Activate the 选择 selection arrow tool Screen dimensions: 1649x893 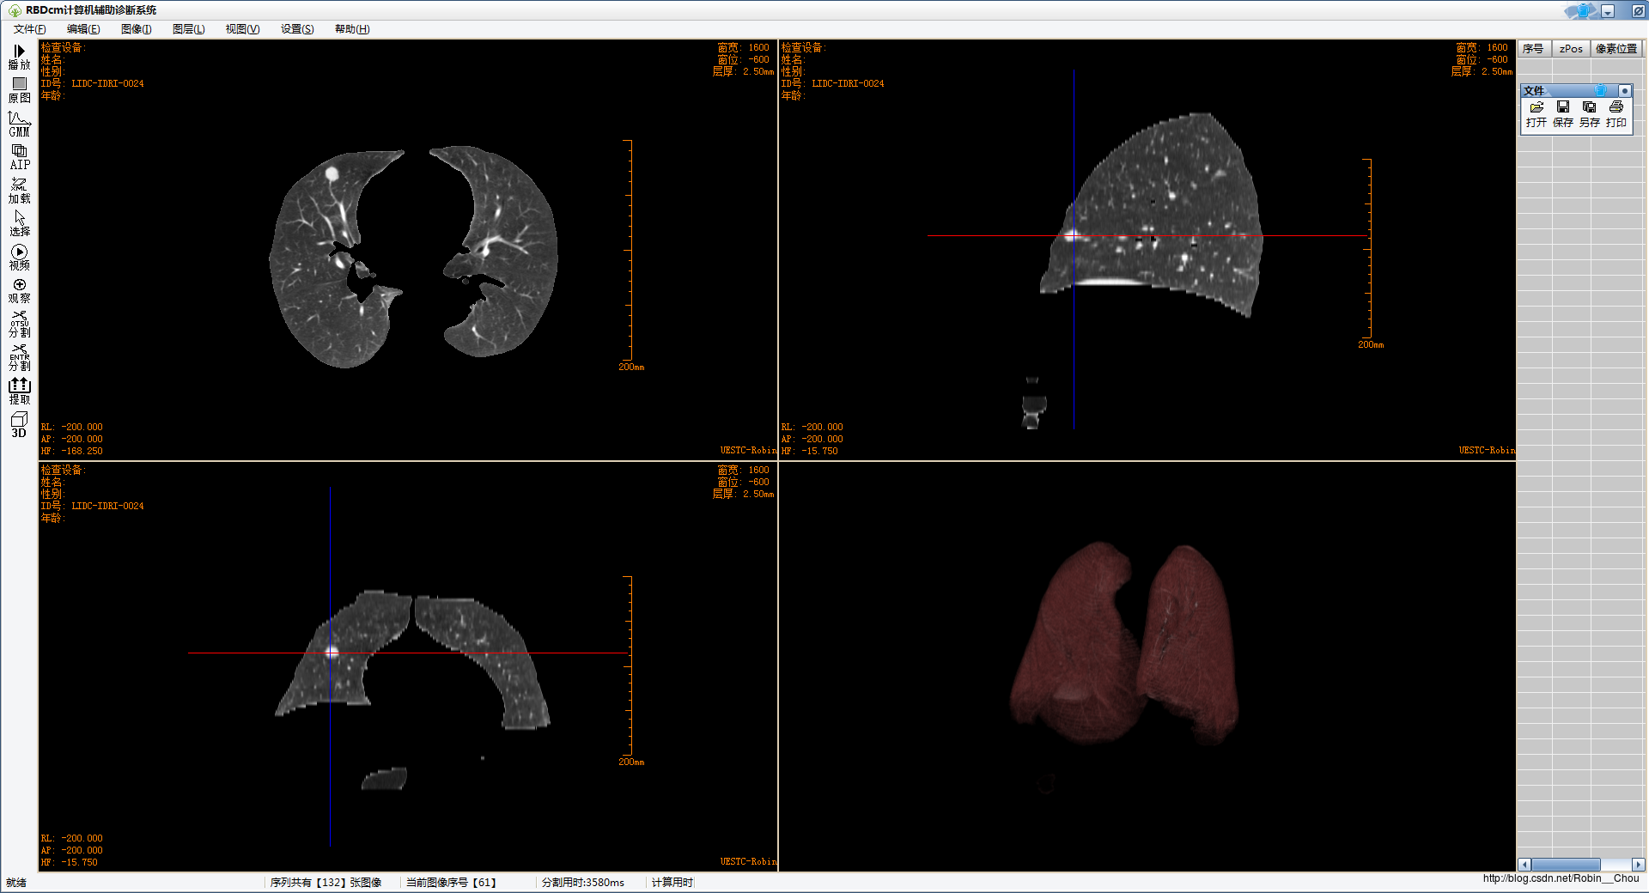point(19,224)
